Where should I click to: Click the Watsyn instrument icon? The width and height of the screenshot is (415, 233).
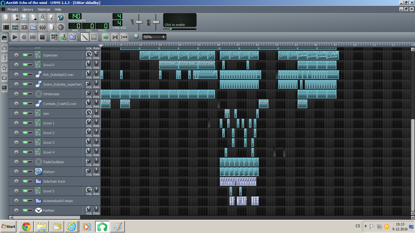pyautogui.click(x=38, y=172)
